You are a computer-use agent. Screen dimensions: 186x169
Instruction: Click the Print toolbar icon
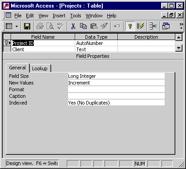click(40, 26)
